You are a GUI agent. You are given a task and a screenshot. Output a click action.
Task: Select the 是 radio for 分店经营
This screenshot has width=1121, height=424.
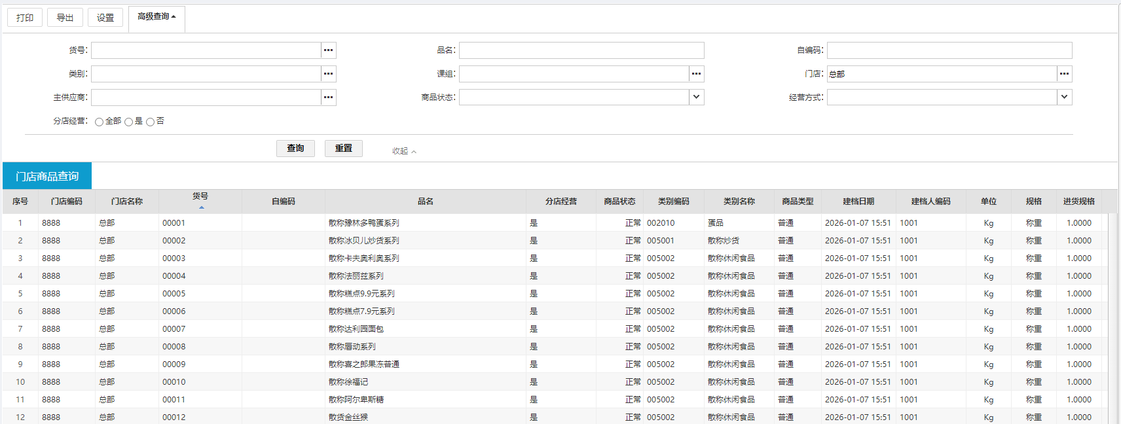tap(129, 122)
